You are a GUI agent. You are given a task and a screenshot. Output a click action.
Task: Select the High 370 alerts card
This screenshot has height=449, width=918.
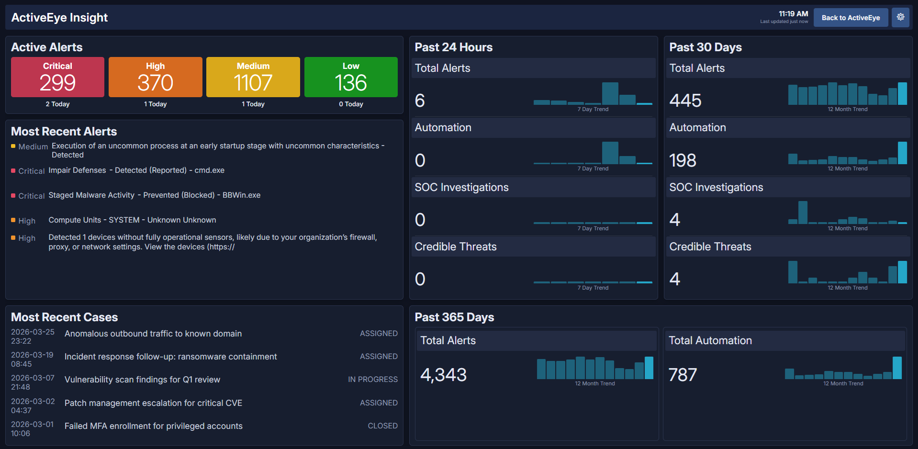click(x=155, y=77)
